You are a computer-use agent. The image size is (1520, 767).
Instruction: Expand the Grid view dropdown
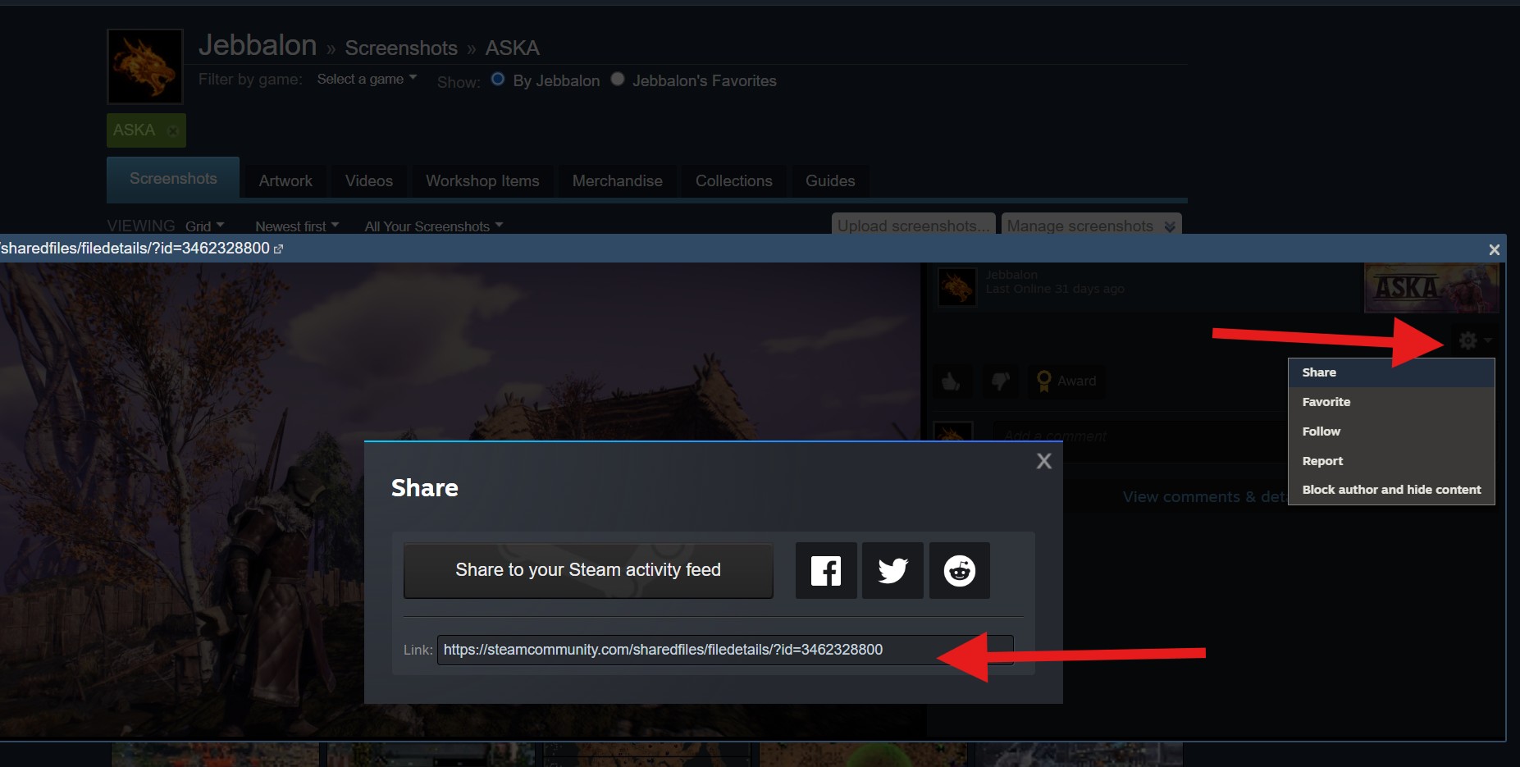point(204,226)
